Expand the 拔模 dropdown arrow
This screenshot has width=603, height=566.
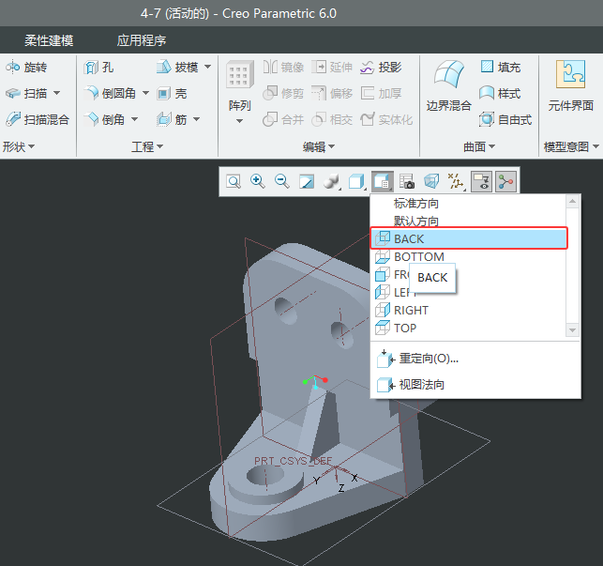[207, 67]
